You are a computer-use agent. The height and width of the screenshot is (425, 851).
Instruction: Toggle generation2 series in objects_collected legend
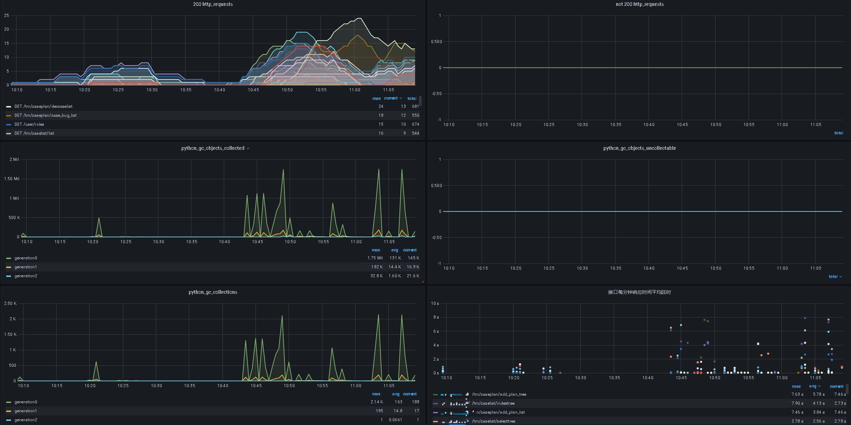pyautogui.click(x=26, y=276)
